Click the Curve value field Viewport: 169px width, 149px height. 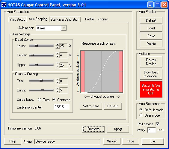64,90
